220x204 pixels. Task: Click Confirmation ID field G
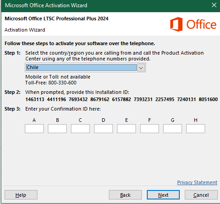click(173, 129)
